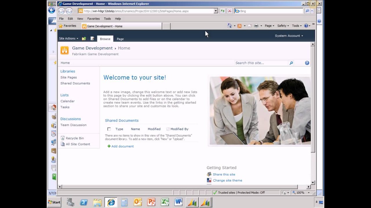Click inside the Search this site box
The image size is (371, 208).
point(261,63)
